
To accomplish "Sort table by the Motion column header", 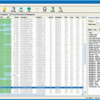I will 17,17.
